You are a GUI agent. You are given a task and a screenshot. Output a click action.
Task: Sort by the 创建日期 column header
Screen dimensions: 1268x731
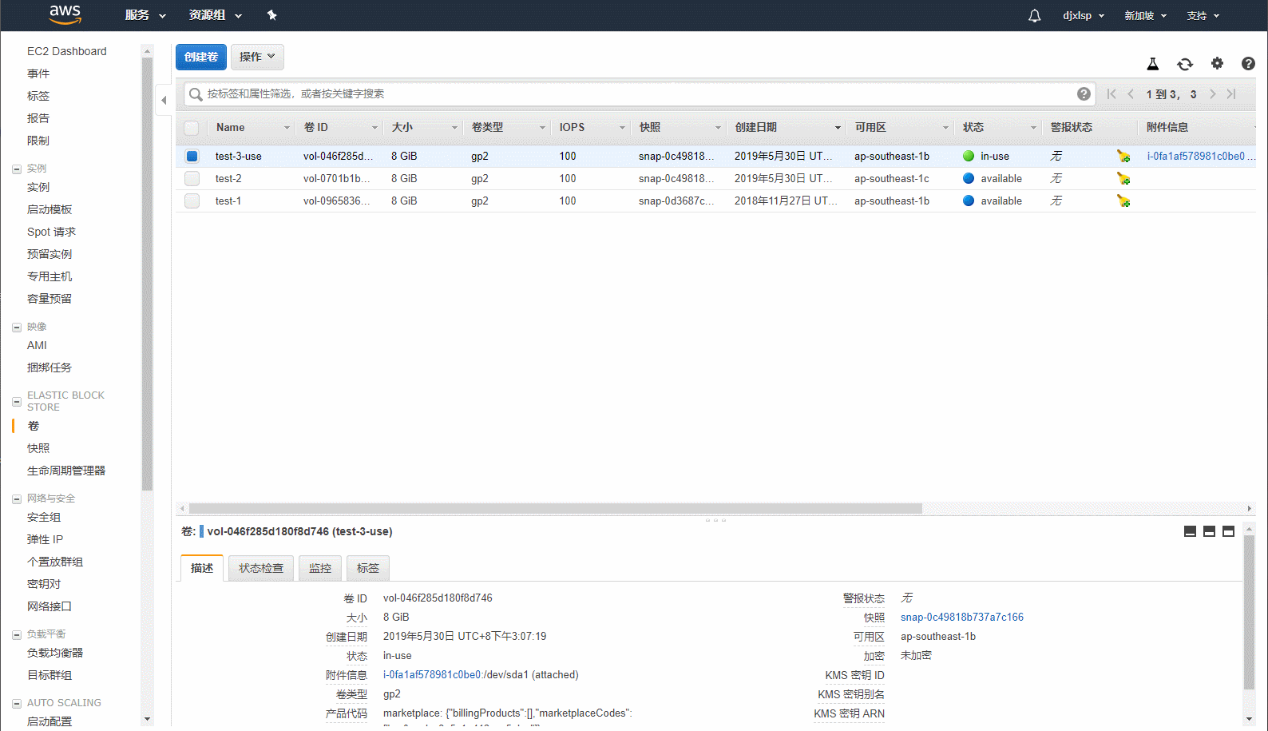pyautogui.click(x=787, y=127)
